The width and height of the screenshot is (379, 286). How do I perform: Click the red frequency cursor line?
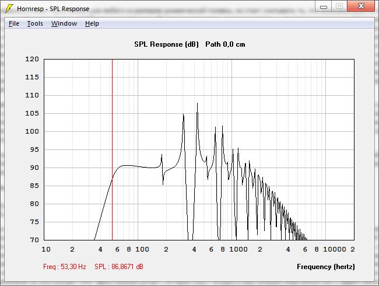pyautogui.click(x=112, y=149)
